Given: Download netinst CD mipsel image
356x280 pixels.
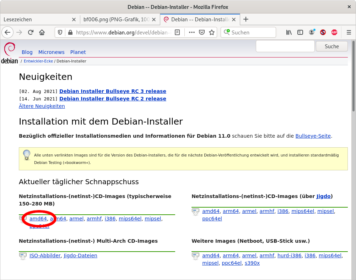Looking at the screenshot, I should point(153,219).
